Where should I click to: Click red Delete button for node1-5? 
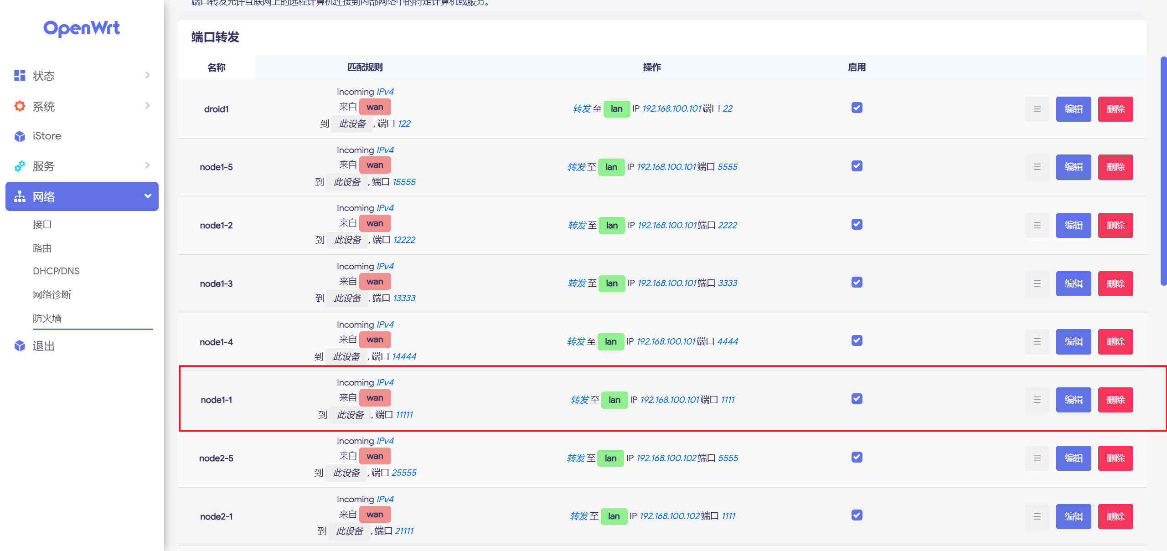click(1115, 167)
